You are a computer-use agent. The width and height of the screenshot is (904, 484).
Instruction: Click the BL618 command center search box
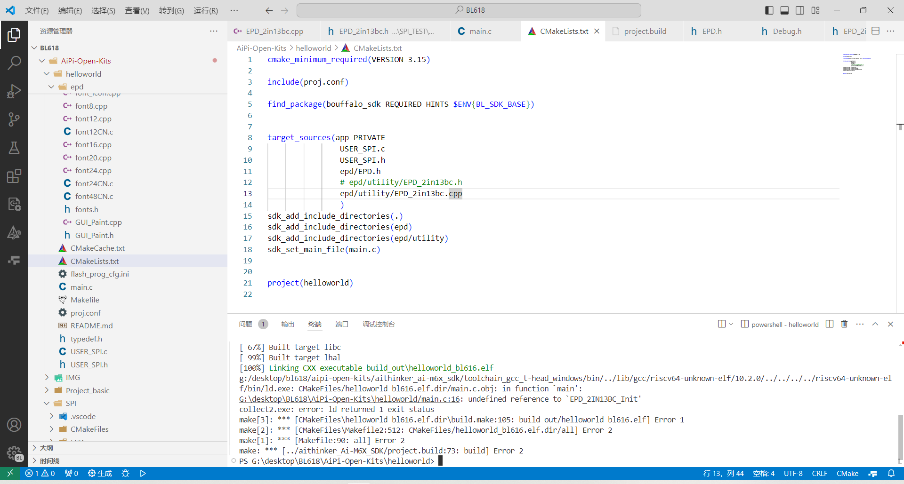tap(469, 10)
